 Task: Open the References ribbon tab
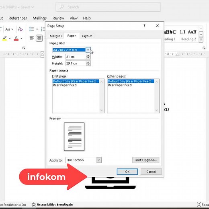(x=18, y=18)
